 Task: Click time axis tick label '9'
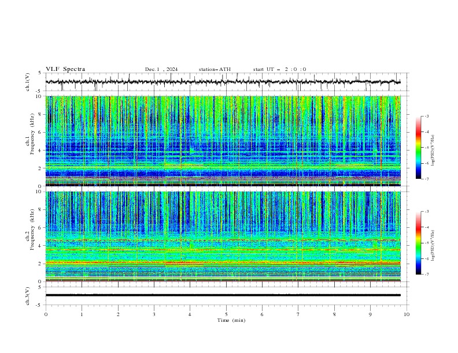pyautogui.click(x=370, y=314)
